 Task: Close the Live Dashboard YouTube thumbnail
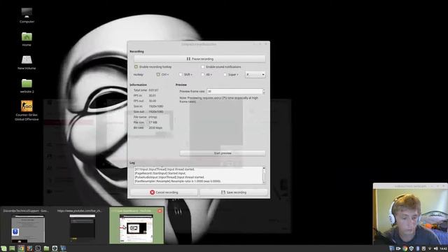tap(160, 211)
